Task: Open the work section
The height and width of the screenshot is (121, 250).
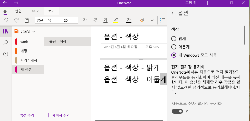Action: pos(28,42)
